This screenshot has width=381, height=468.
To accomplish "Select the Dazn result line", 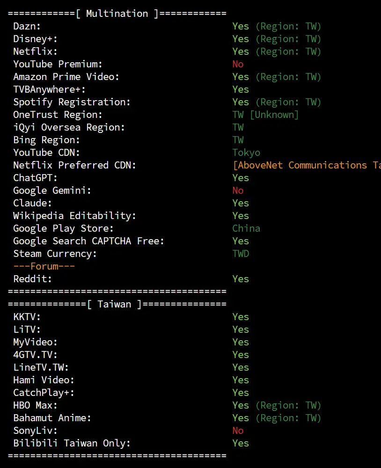I will pyautogui.click(x=167, y=26).
